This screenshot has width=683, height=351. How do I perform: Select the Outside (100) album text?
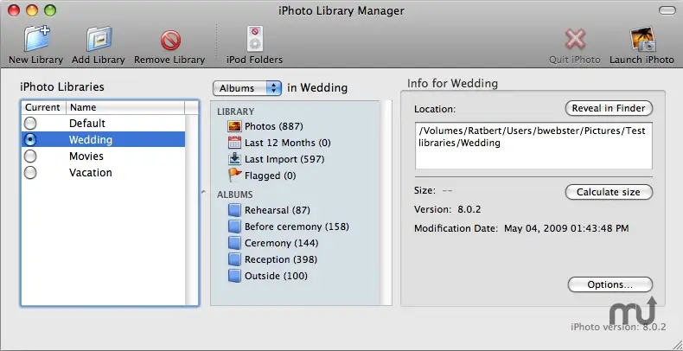[276, 276]
